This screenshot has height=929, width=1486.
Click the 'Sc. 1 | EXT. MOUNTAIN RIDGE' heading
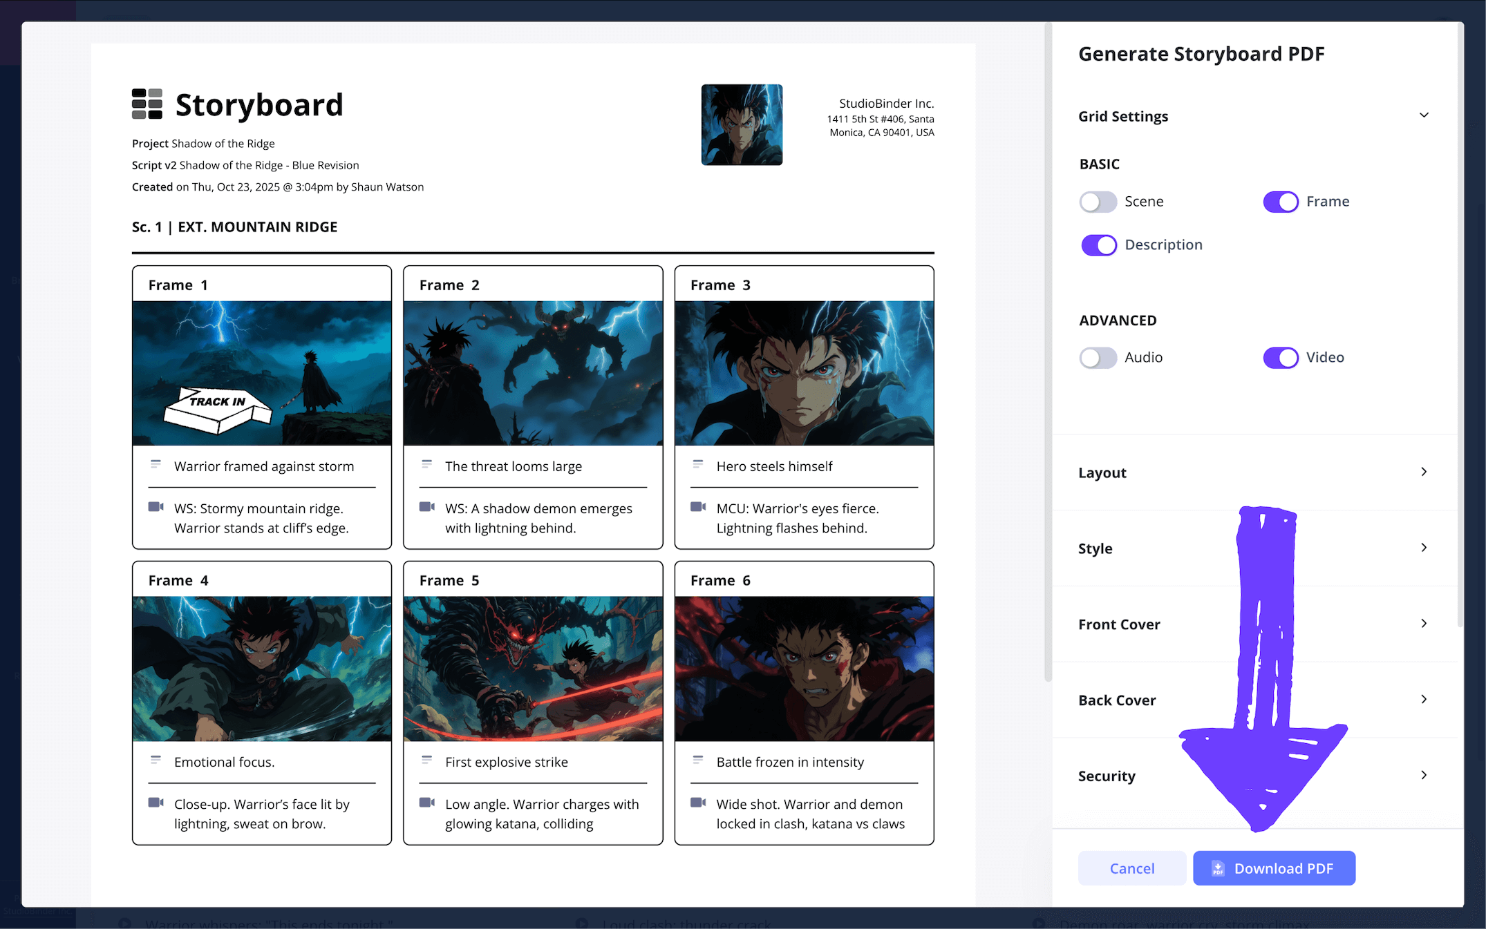click(x=235, y=227)
